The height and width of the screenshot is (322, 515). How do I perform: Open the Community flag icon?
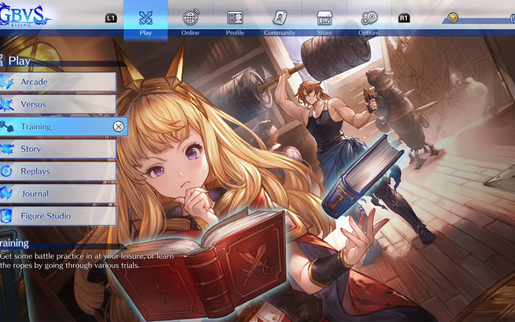279,18
